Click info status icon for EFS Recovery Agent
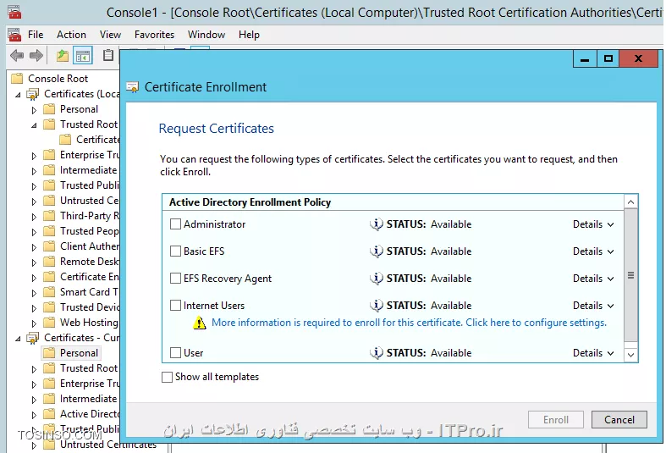Image resolution: width=666 pixels, height=453 pixels. click(x=377, y=279)
